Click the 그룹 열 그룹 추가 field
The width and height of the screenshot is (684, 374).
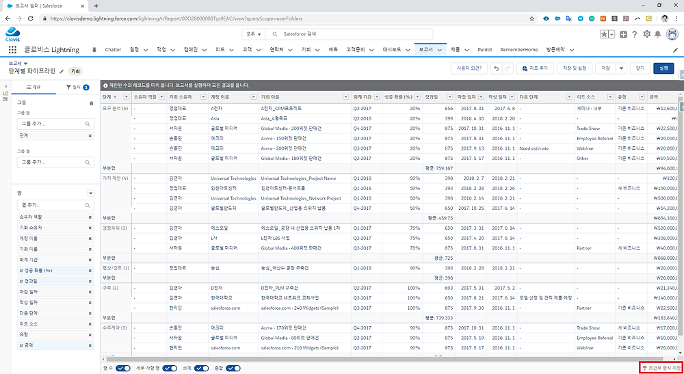click(x=55, y=162)
